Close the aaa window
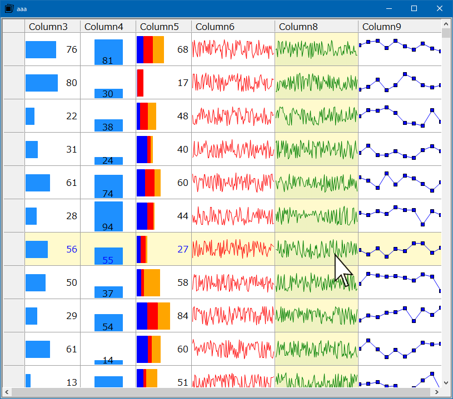This screenshot has width=453, height=399. point(440,8)
